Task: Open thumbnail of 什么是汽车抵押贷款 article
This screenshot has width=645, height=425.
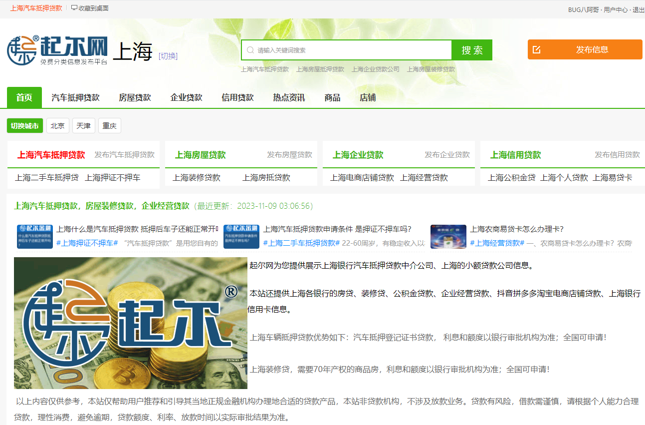Action: [x=35, y=237]
